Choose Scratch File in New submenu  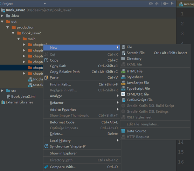coord(155,53)
